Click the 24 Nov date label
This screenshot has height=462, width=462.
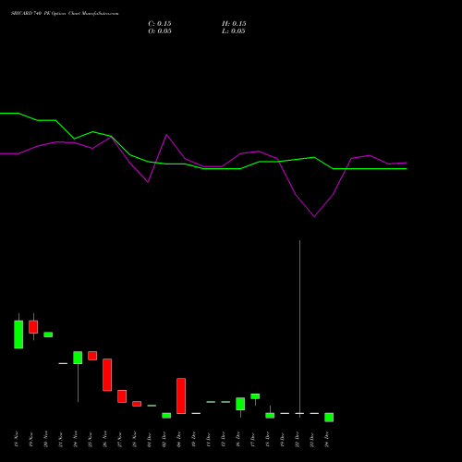click(76, 439)
